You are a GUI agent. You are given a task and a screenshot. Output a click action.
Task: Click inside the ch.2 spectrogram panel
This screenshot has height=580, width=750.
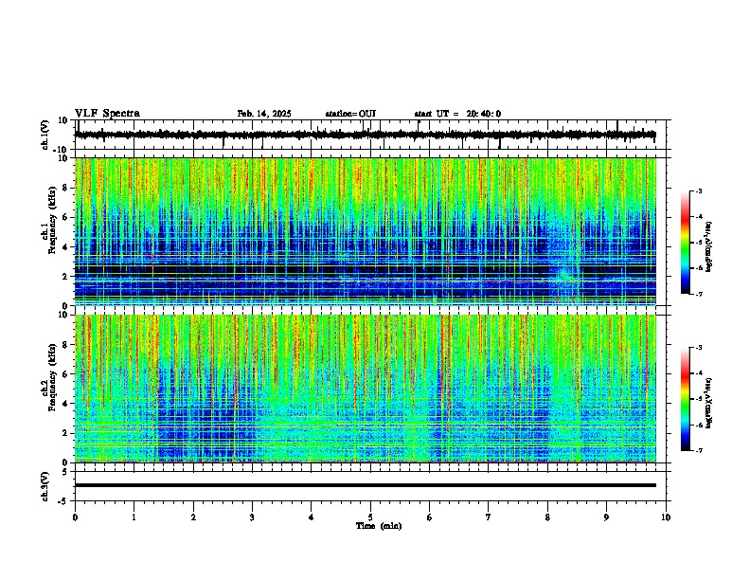point(366,389)
